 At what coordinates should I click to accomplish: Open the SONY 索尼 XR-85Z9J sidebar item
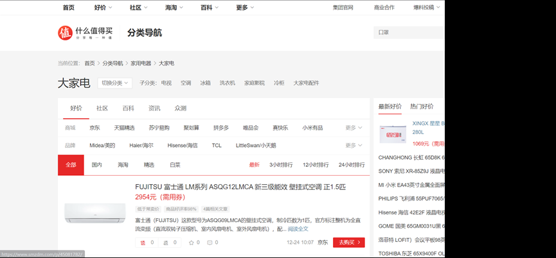click(411, 171)
